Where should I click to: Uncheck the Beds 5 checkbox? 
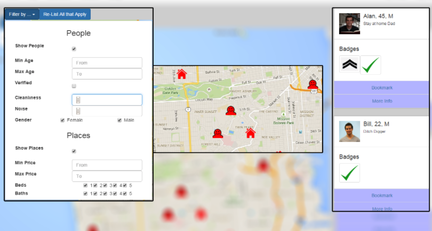(x=125, y=186)
